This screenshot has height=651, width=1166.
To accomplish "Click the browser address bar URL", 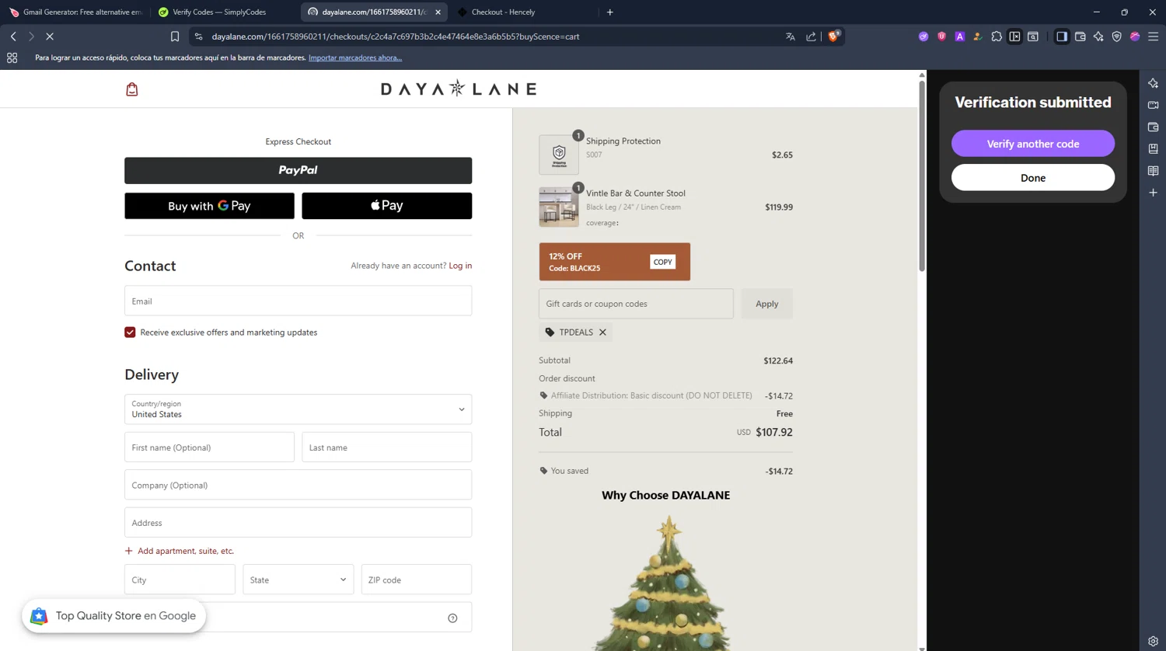I will [396, 37].
